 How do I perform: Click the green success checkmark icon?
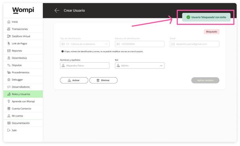[x=188, y=17]
